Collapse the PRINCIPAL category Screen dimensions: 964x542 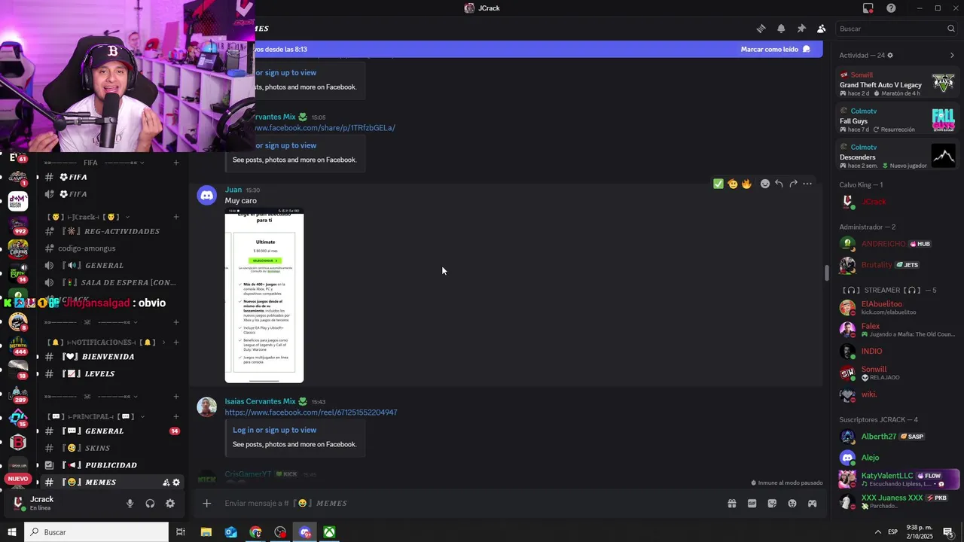click(96, 417)
